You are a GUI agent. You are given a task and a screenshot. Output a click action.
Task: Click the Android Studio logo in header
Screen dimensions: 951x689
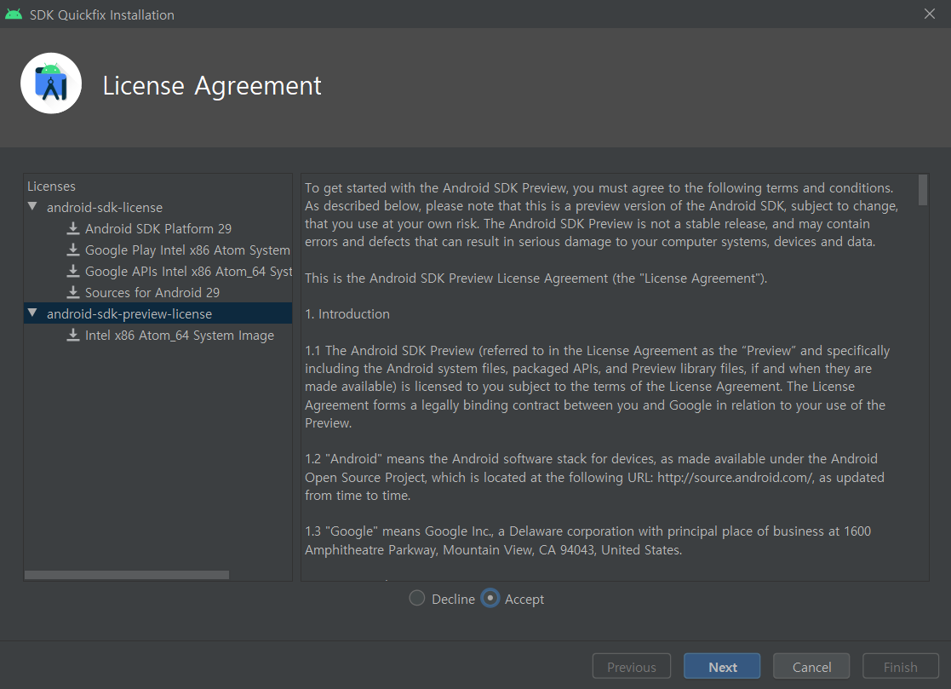(51, 83)
